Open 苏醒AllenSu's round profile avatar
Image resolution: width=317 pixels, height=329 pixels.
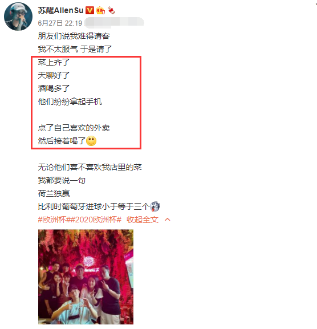pos(18,17)
